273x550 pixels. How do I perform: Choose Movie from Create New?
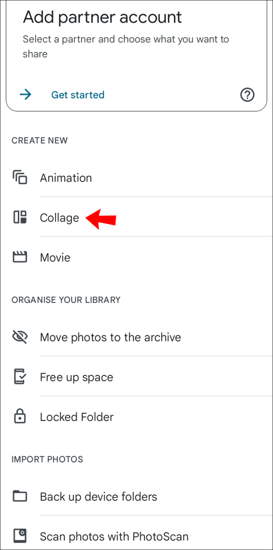136,257
